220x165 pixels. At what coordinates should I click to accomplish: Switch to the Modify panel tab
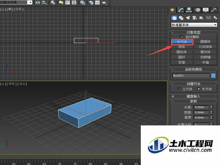click(180, 10)
